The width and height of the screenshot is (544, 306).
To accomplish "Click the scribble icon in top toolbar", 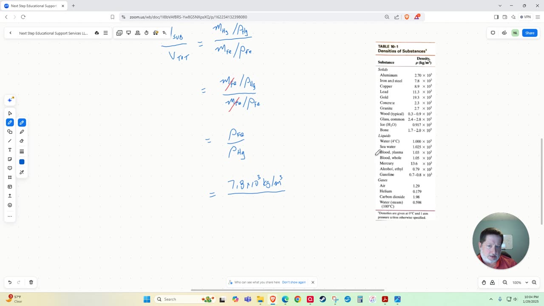I will [x=164, y=33].
